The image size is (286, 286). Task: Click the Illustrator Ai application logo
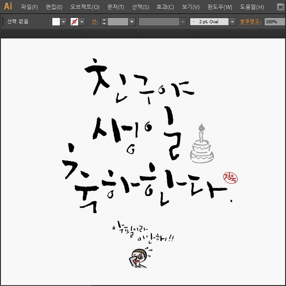pos(8,6)
